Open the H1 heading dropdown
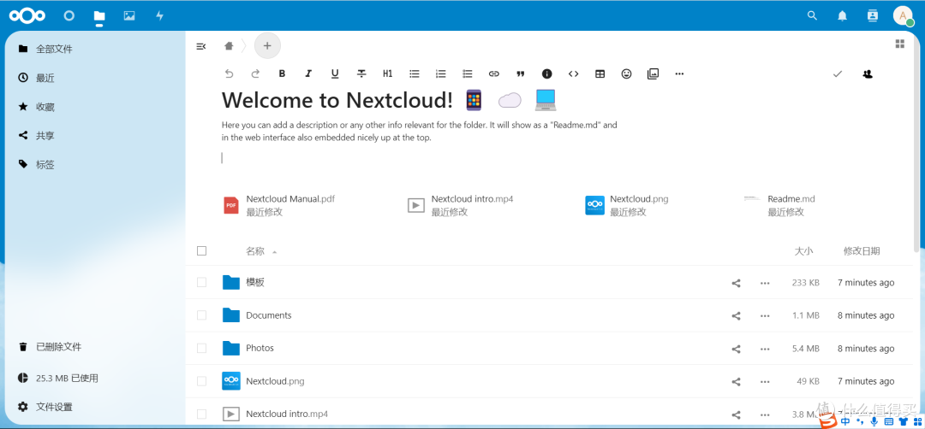 coord(388,74)
